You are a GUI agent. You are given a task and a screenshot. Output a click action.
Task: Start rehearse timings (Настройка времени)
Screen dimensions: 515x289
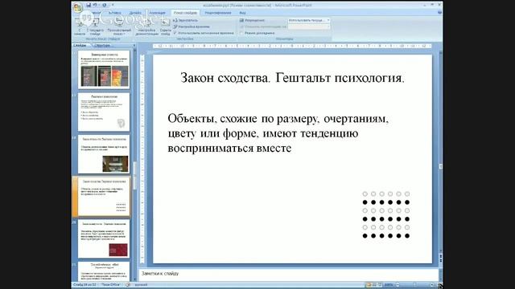(x=192, y=26)
